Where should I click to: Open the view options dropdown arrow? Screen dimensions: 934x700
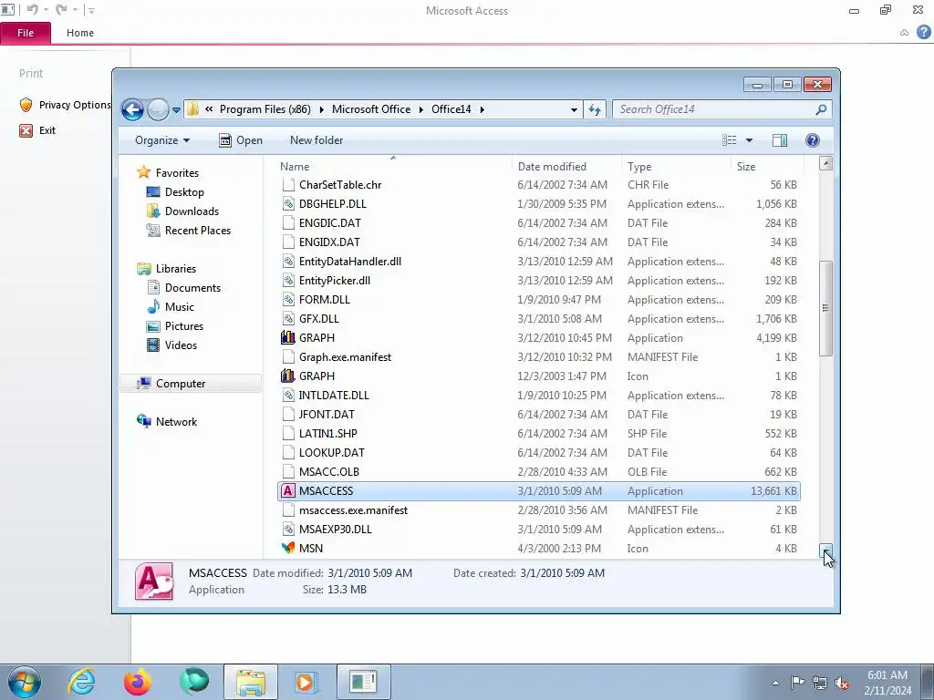tap(750, 140)
